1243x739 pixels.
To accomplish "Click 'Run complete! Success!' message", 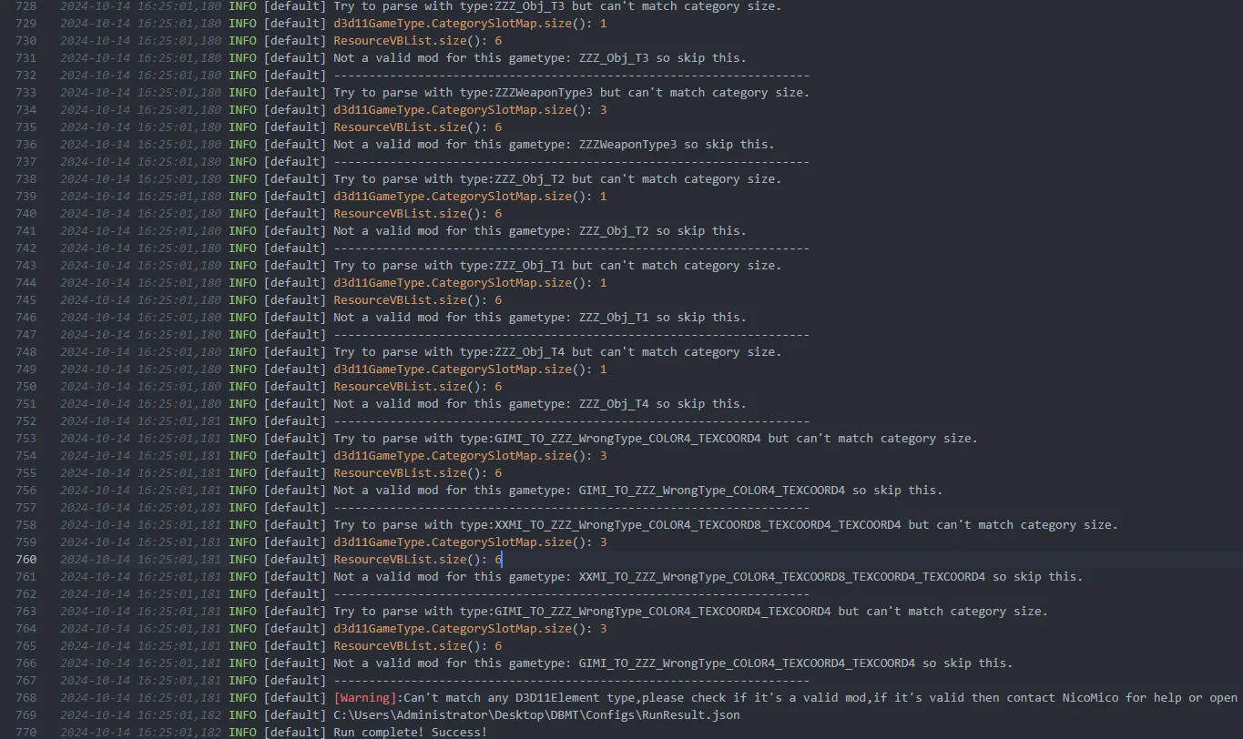I will (411, 733).
